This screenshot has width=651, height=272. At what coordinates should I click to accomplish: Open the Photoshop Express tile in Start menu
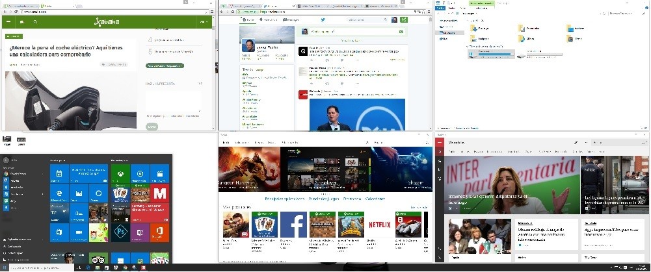[x=120, y=232]
